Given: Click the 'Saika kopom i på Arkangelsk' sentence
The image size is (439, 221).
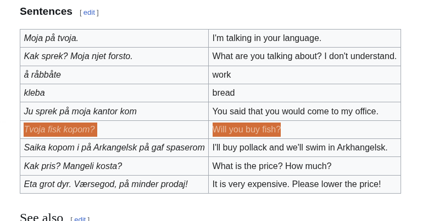Looking at the screenshot, I should click(114, 148).
